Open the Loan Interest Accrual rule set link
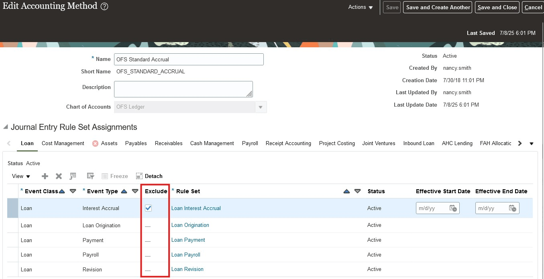Screen dimensions: 544x279 point(196,208)
